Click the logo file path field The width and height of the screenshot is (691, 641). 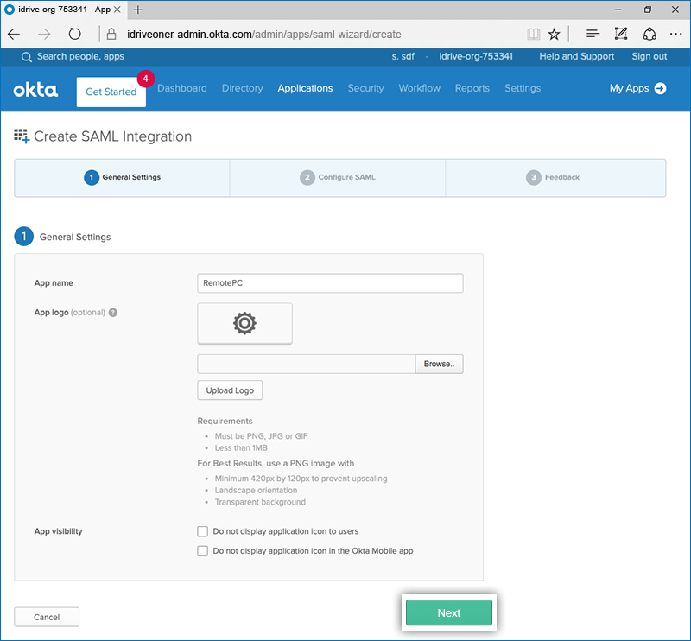[x=307, y=364]
